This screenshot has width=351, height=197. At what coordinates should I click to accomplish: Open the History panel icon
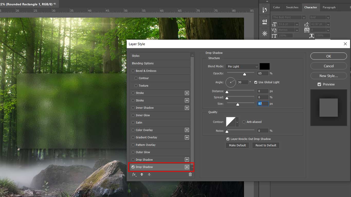[264, 10]
